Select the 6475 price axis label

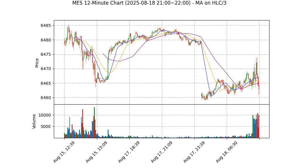(46, 54)
